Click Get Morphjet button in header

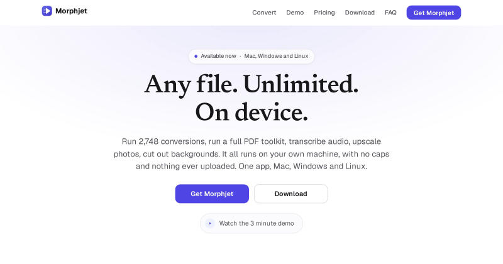click(434, 13)
